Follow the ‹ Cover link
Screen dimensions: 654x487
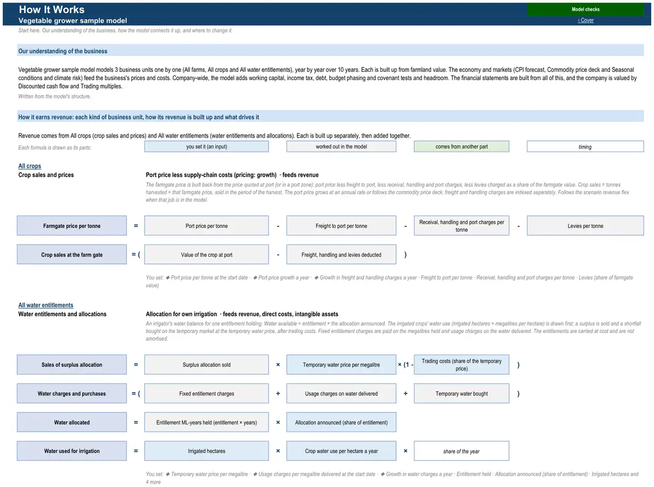(x=586, y=20)
